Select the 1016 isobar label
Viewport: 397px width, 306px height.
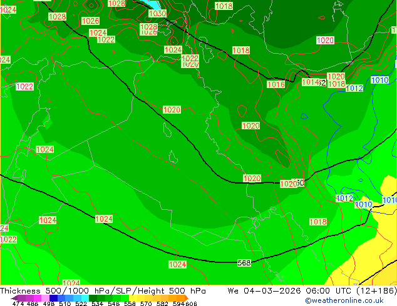click(x=276, y=84)
